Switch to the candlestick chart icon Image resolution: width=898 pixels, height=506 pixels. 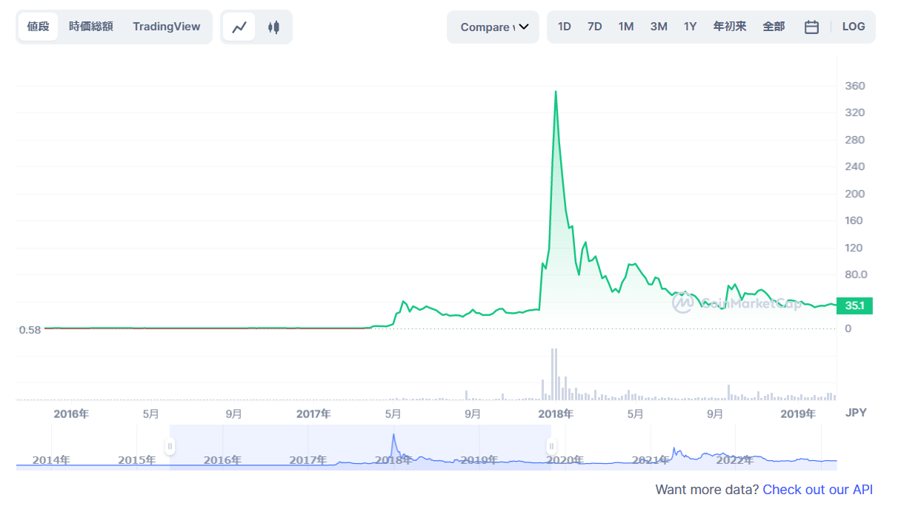coord(273,26)
